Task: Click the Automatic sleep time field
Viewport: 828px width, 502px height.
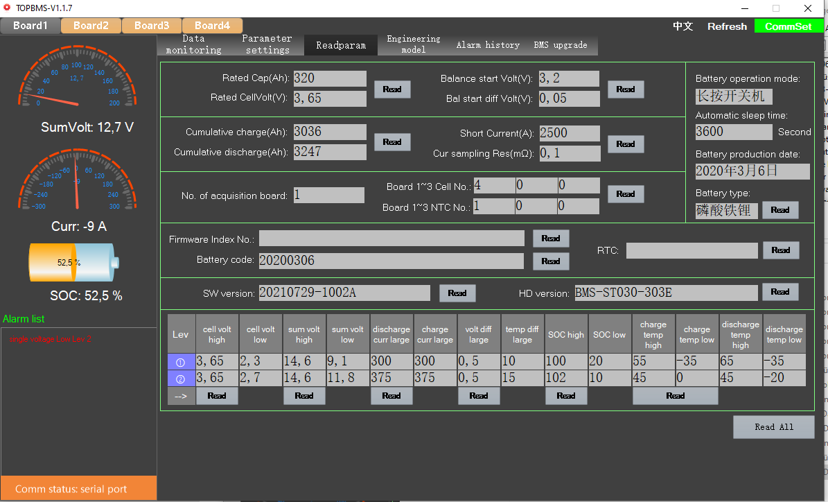Action: pos(733,132)
